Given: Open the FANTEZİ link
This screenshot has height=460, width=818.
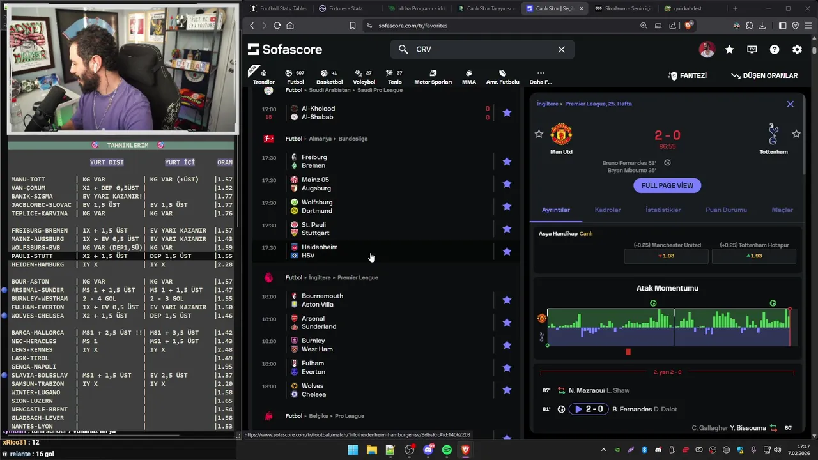Looking at the screenshot, I should 688,75.
